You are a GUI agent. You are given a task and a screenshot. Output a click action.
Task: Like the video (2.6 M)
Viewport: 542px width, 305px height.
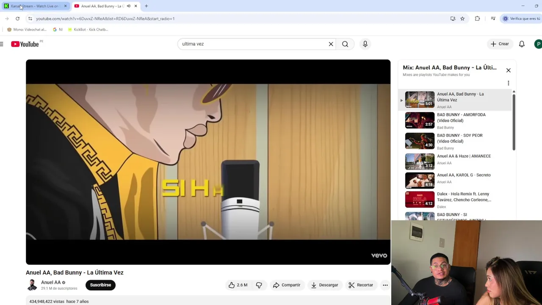pos(238,285)
